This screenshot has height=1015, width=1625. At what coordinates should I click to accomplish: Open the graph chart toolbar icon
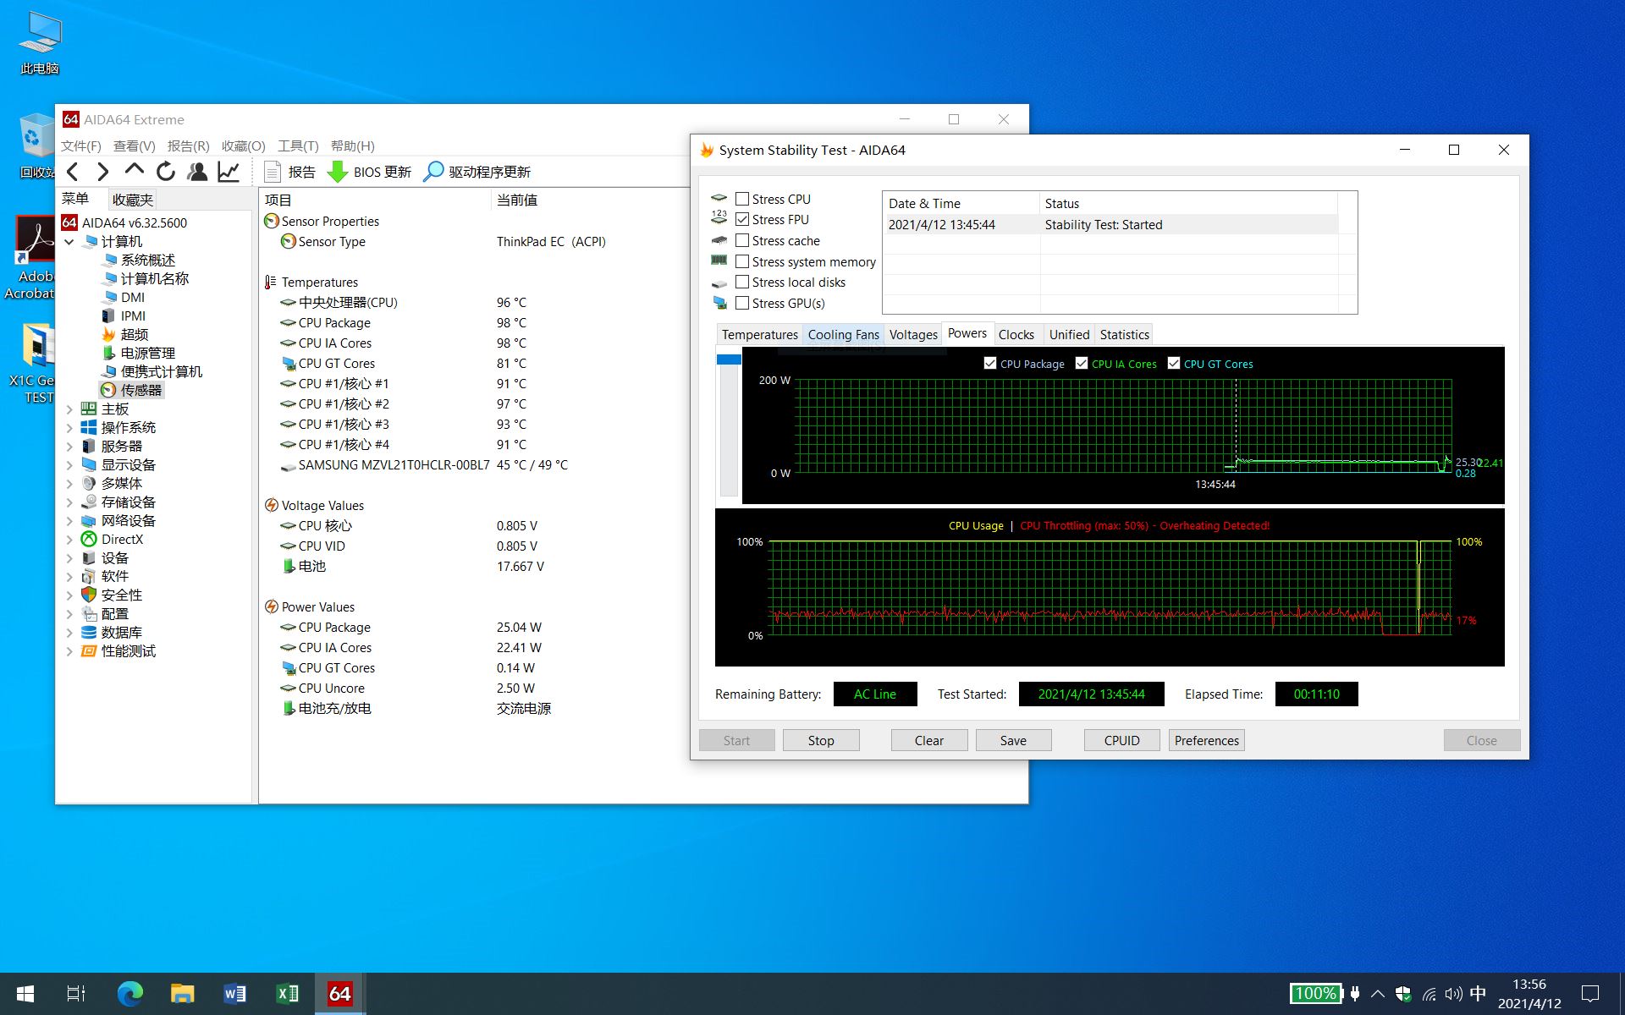(229, 172)
